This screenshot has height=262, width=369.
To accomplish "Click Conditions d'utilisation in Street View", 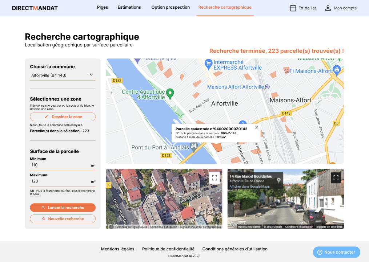I will click(x=299, y=227).
